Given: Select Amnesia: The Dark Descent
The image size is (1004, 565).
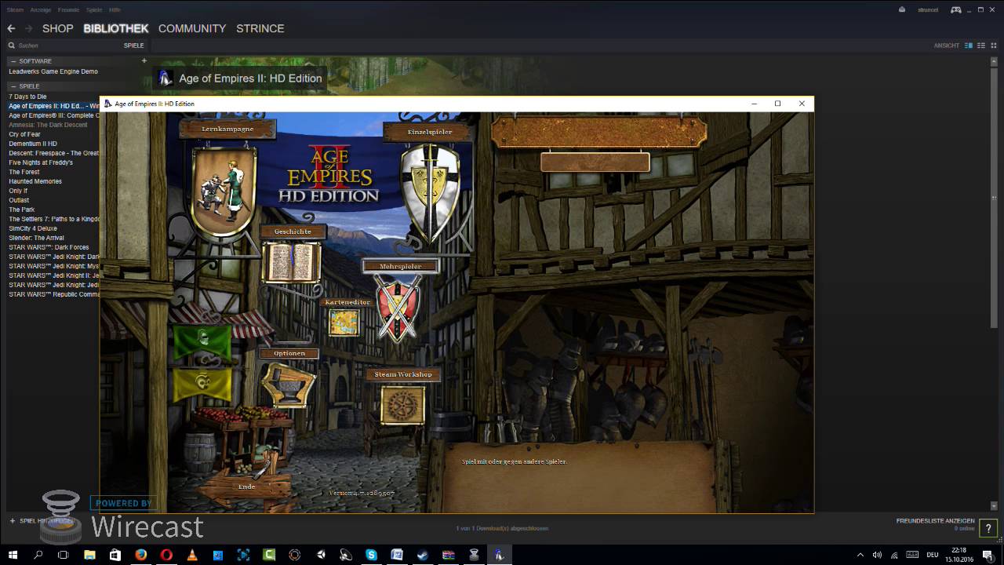Looking at the screenshot, I should point(48,125).
